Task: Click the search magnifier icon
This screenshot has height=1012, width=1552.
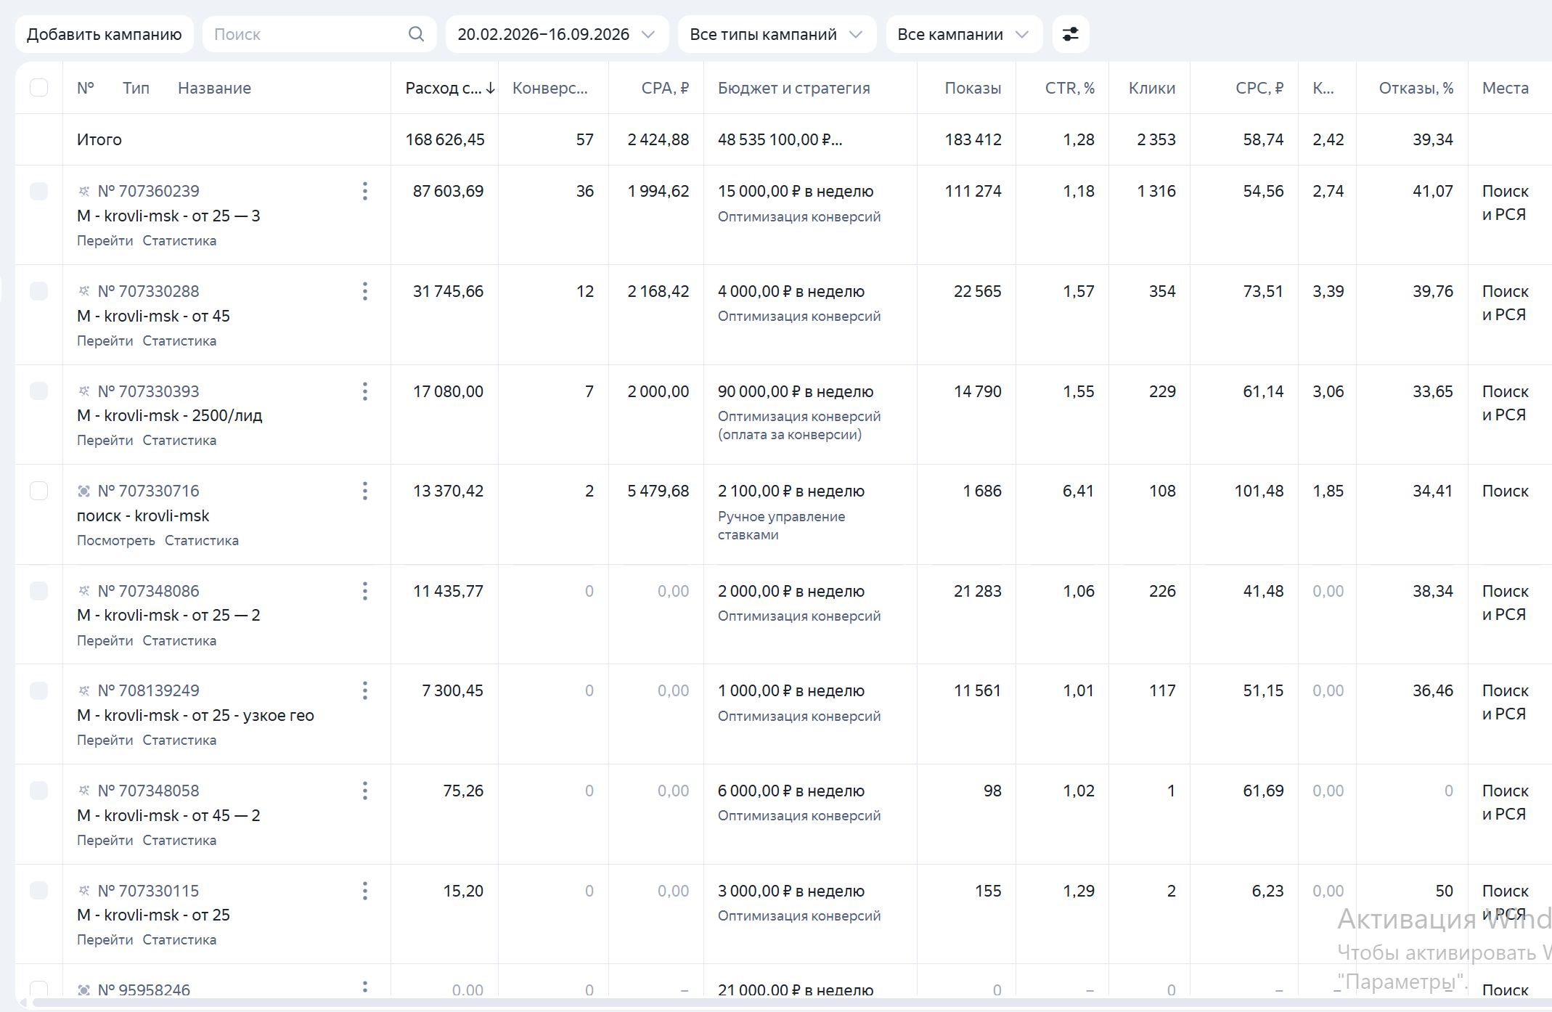Action: coord(416,34)
